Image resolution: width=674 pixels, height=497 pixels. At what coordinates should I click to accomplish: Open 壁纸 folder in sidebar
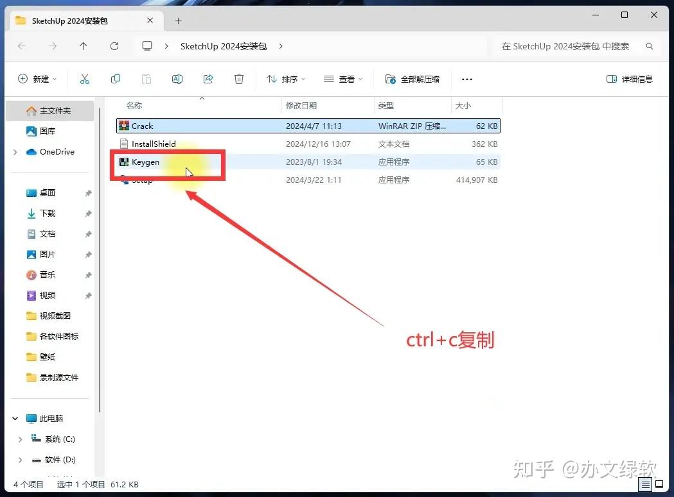[x=48, y=357]
